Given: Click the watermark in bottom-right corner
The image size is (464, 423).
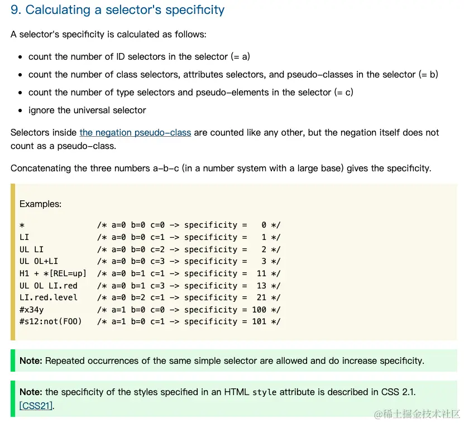Looking at the screenshot, I should (417, 414).
